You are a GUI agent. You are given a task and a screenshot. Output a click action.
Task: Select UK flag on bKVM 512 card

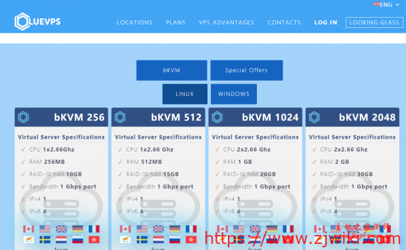158,229
